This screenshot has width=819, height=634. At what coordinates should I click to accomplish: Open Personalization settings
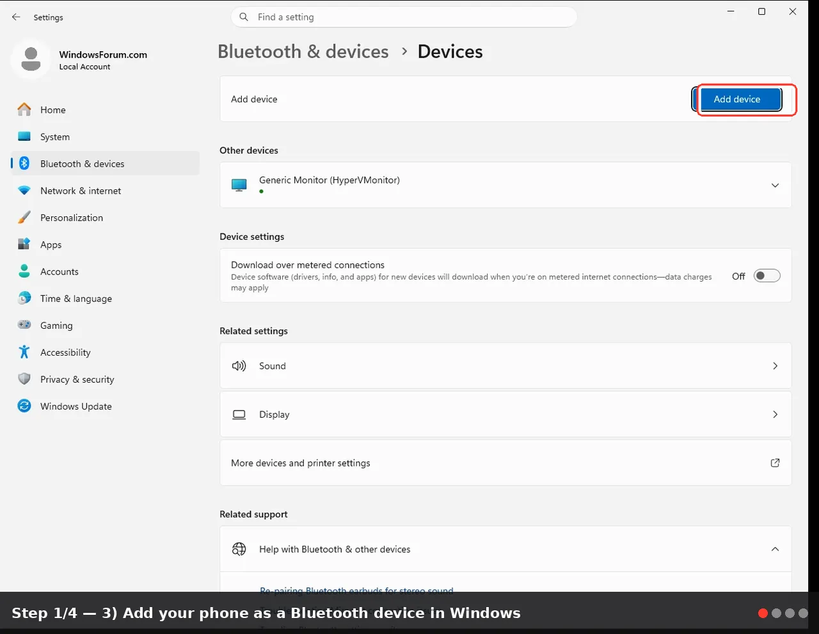(x=106, y=218)
